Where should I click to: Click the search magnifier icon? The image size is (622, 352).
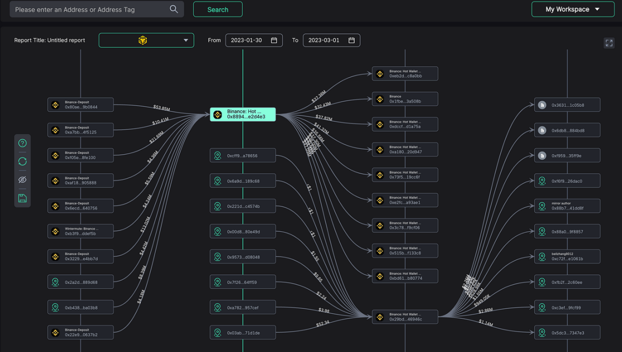174,9
